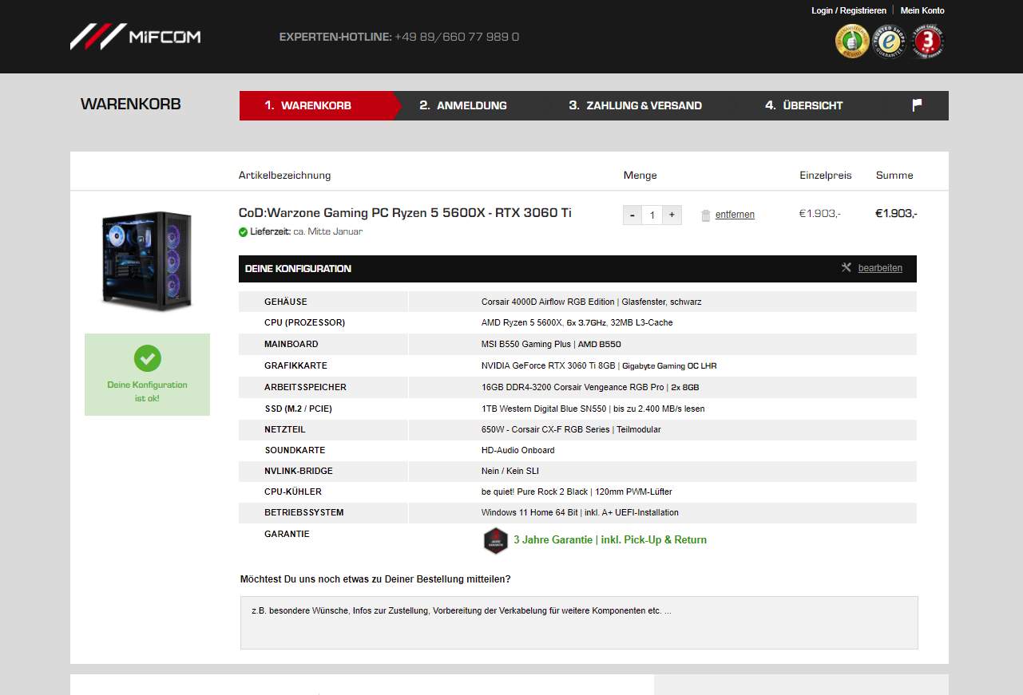Click the Deine Konfiguration ist ok! message
This screenshot has height=695, width=1023.
coord(147,391)
